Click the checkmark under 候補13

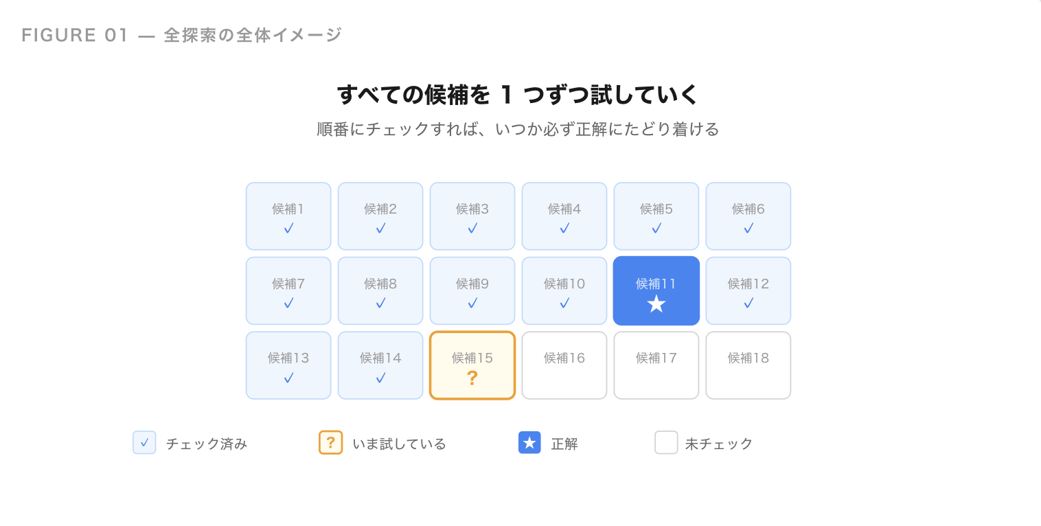[x=288, y=378]
